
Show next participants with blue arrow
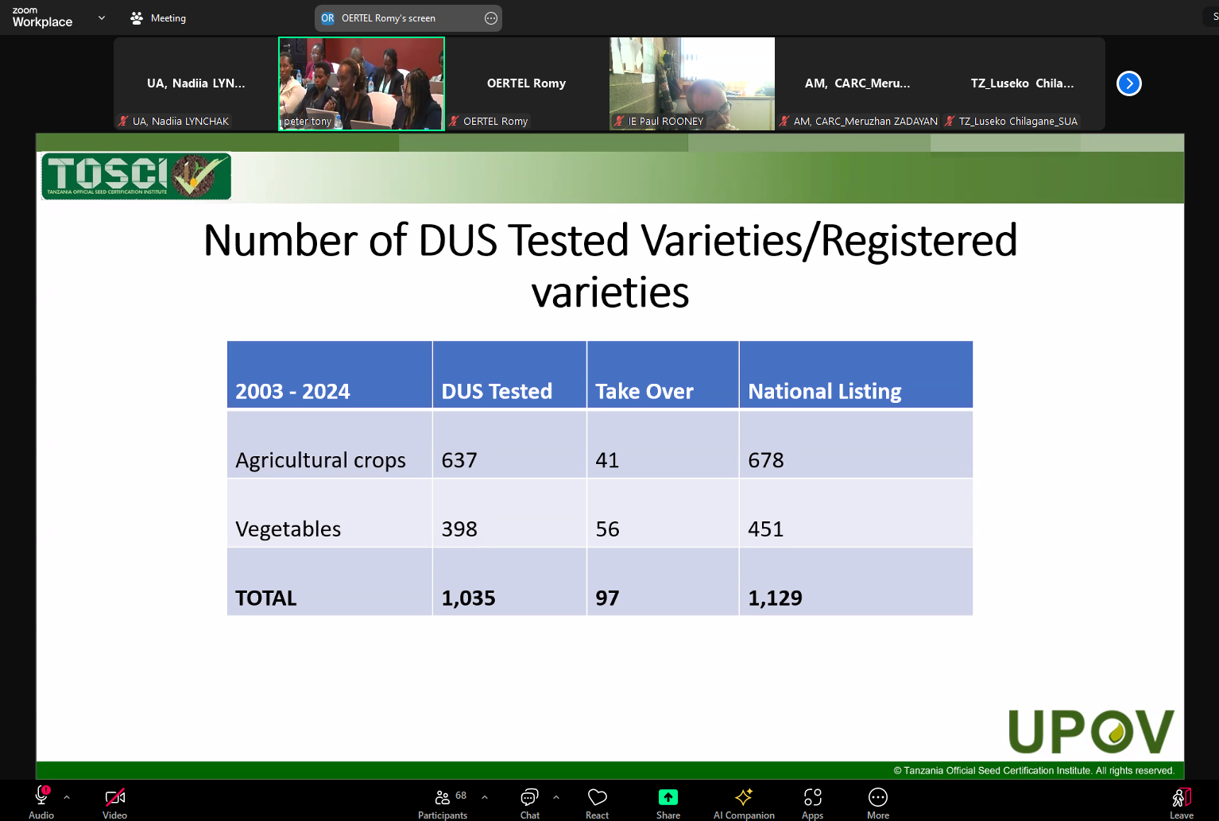1128,83
